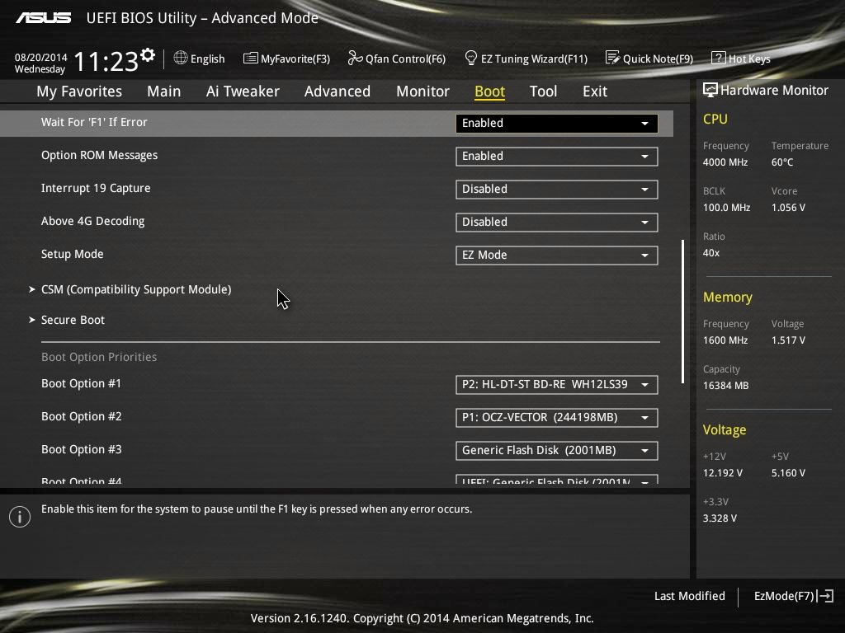
Task: Change Setup Mode from EZ Mode
Action: pyautogui.click(x=556, y=256)
